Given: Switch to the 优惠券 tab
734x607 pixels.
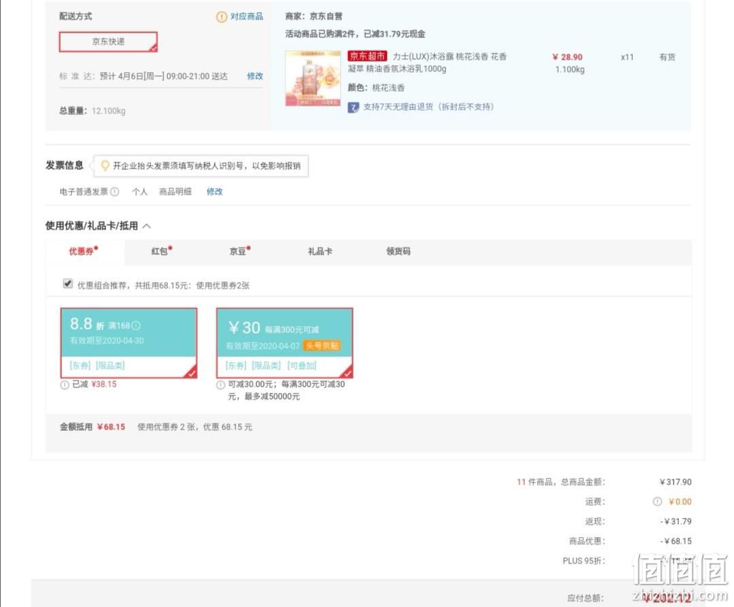Looking at the screenshot, I should pyautogui.click(x=84, y=252).
